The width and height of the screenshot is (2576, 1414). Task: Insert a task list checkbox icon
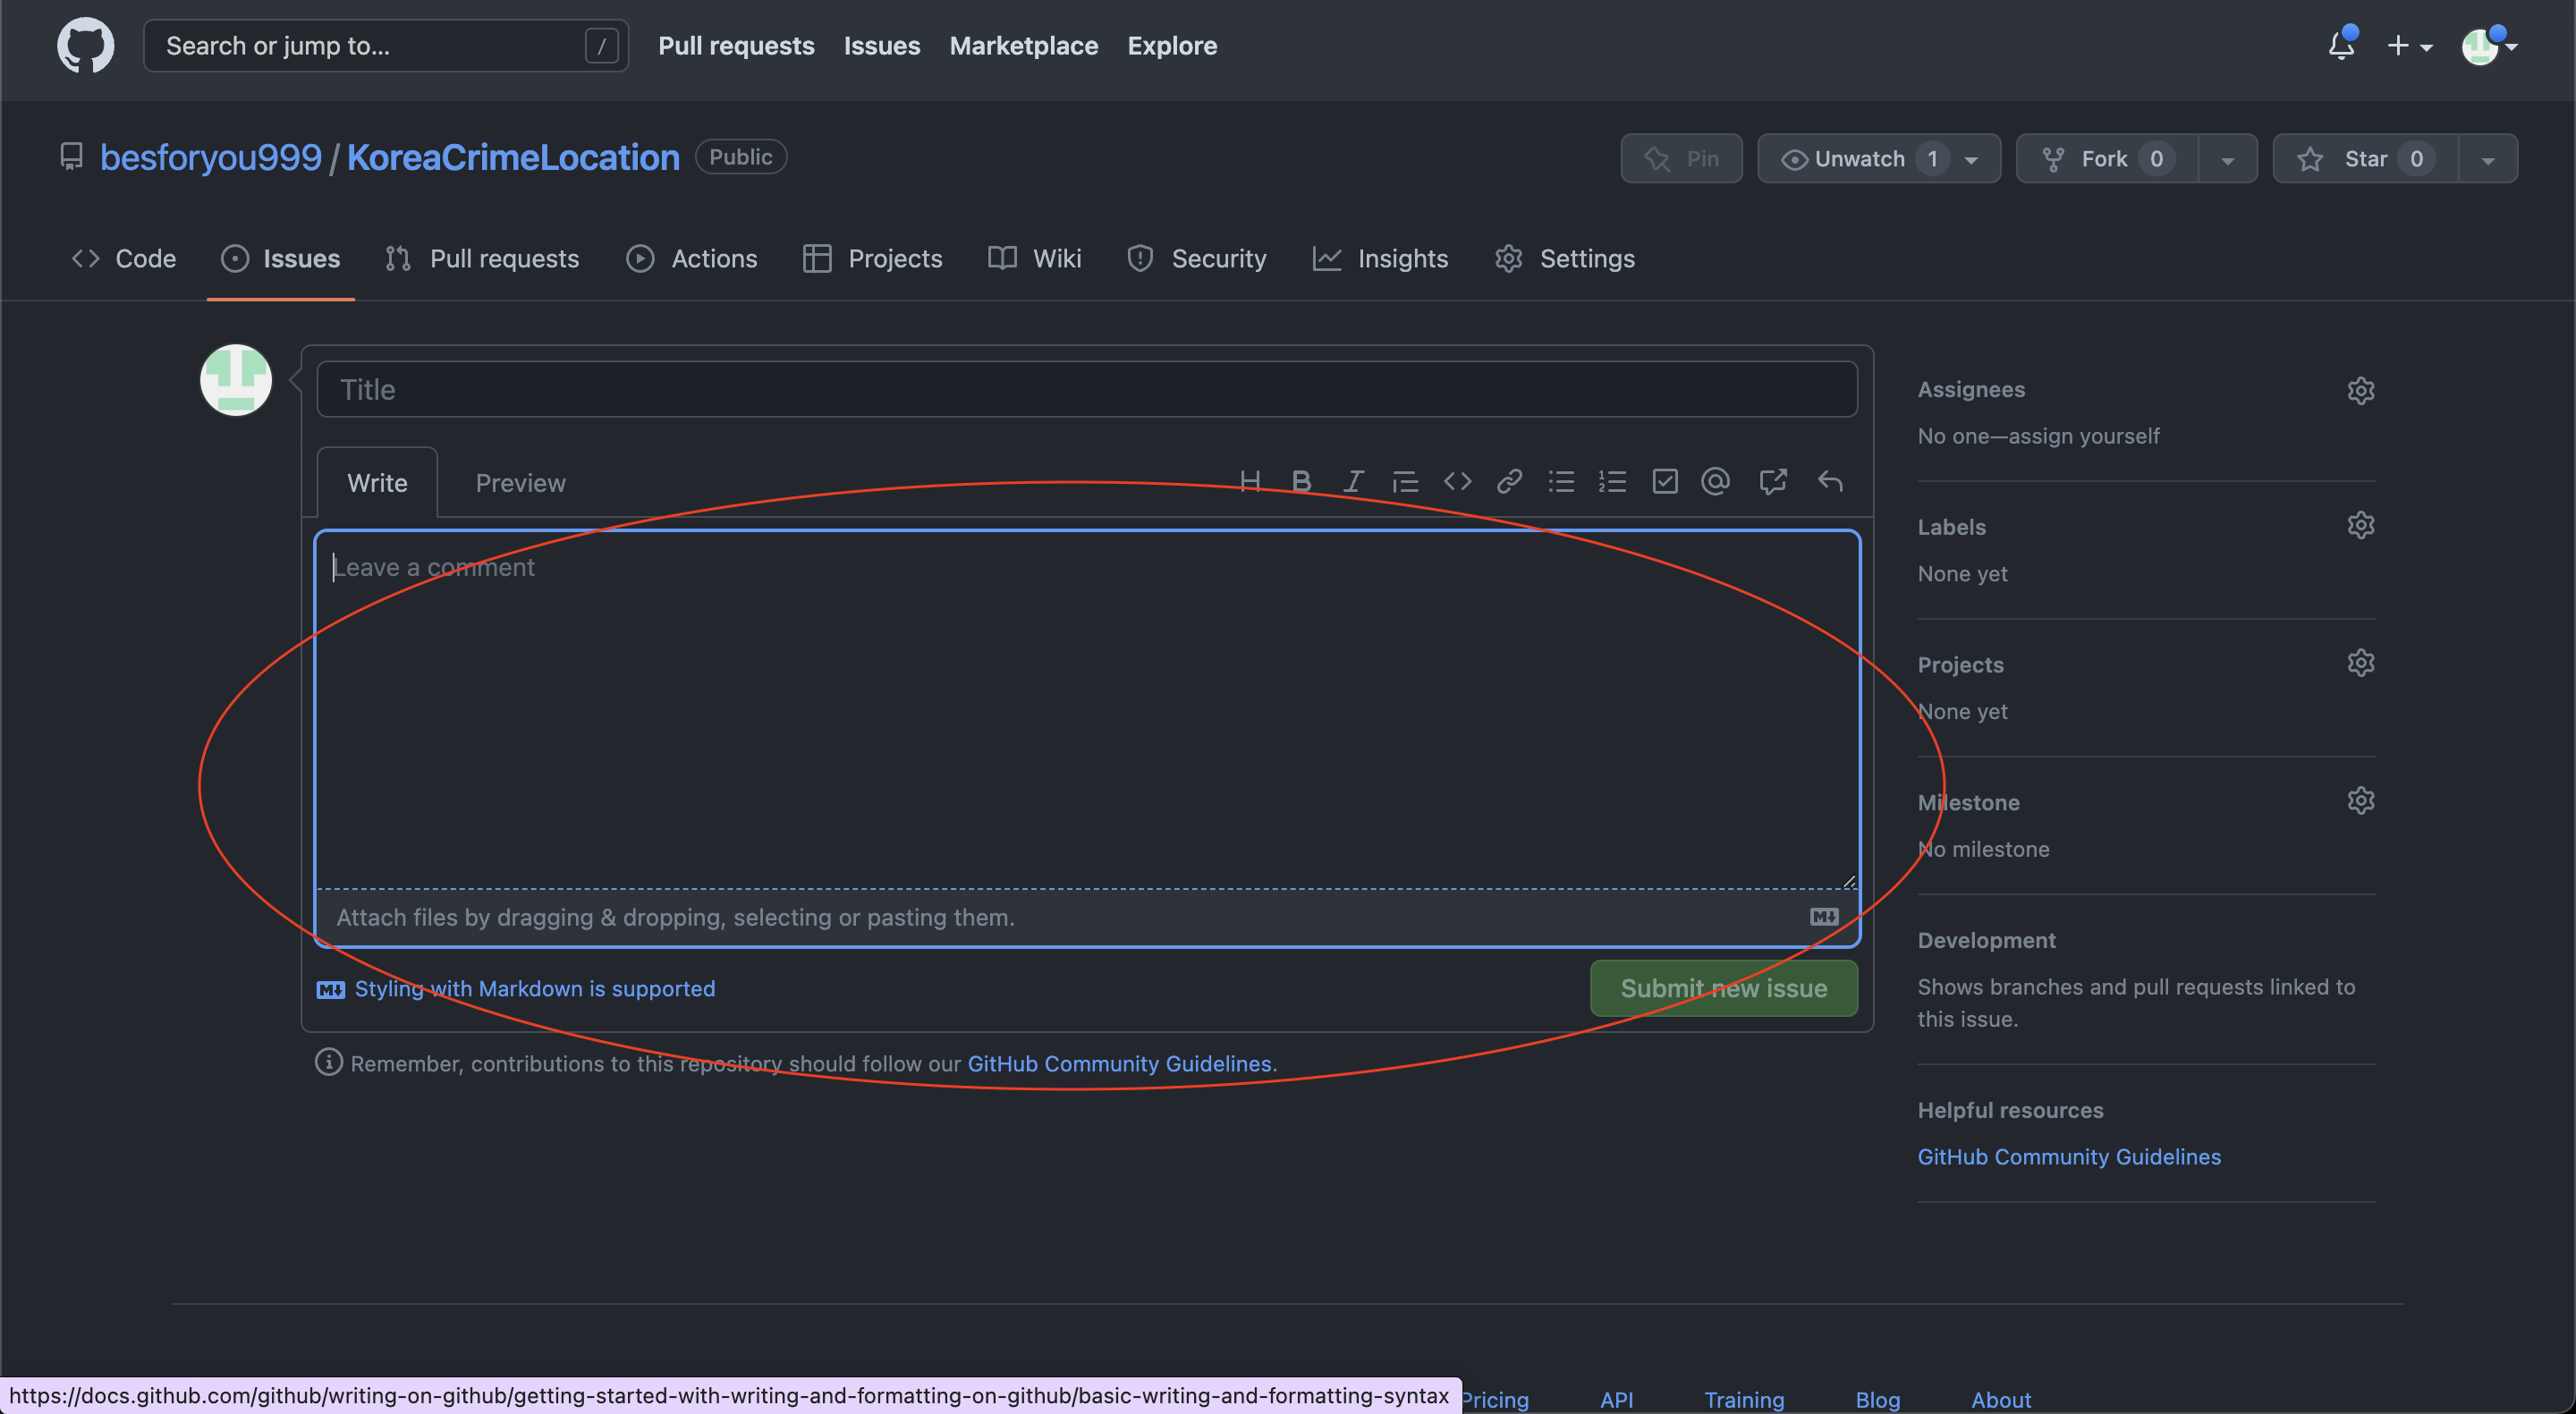tap(1665, 482)
